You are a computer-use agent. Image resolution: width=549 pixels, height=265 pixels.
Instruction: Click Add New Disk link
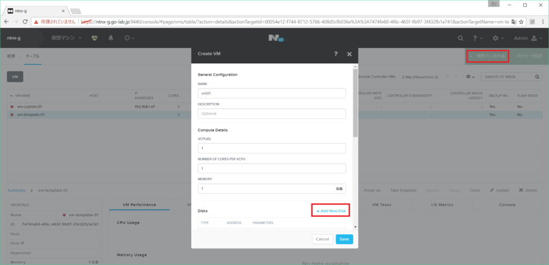[x=331, y=211]
